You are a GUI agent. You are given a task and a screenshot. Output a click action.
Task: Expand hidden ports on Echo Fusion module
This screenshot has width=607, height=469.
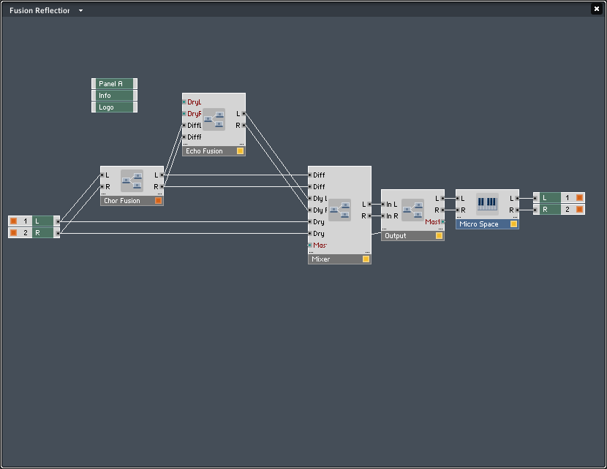241,143
